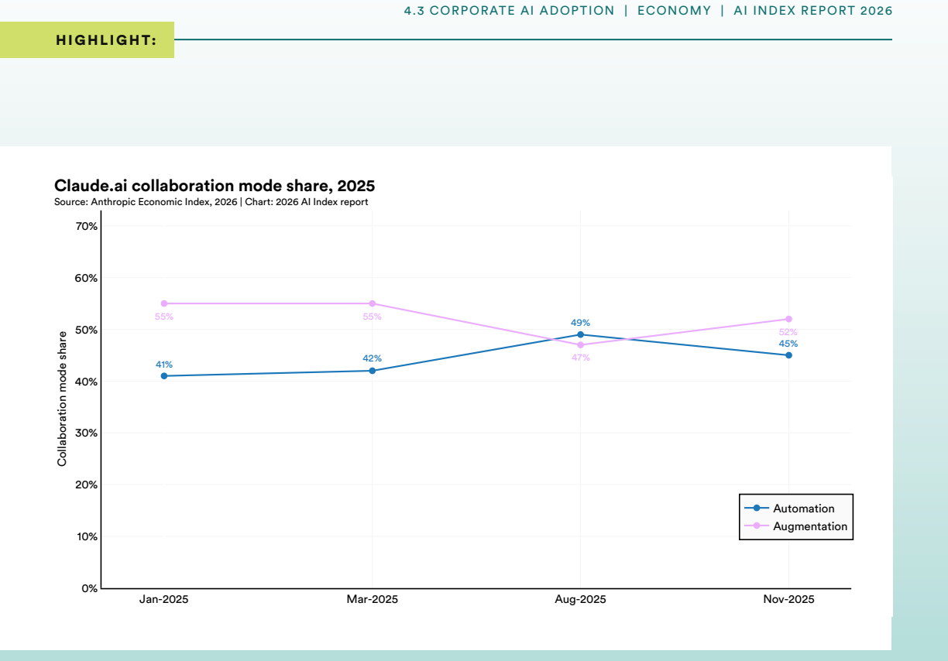Click the 10% y-axis tick label
The width and height of the screenshot is (948, 661).
[86, 536]
